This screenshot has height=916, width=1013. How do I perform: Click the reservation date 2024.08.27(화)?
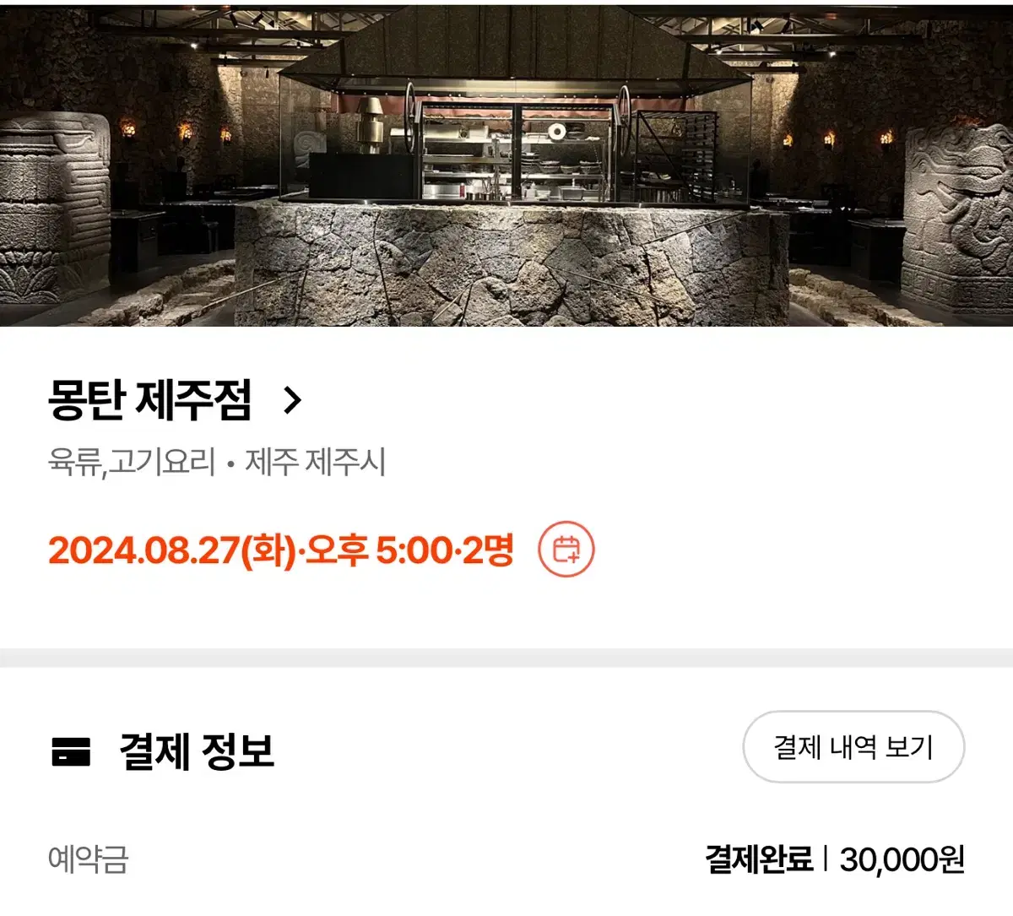click(x=172, y=550)
